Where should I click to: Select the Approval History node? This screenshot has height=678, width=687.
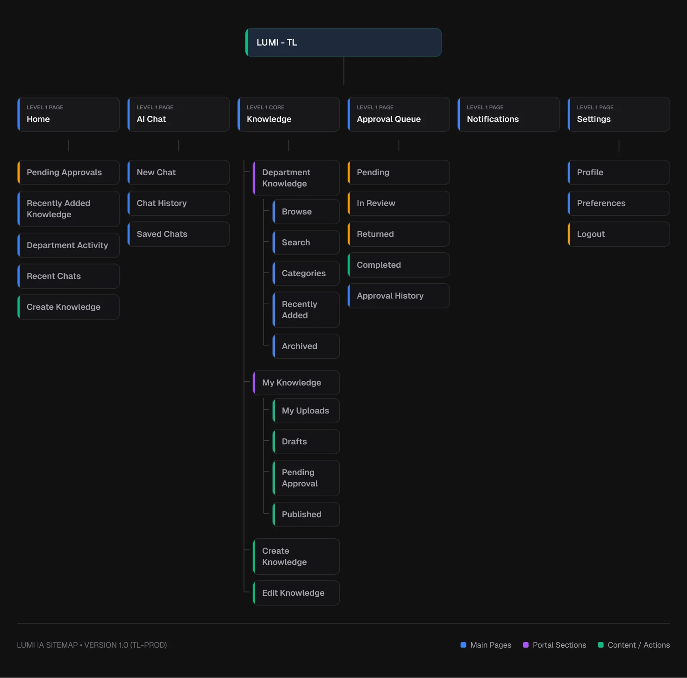(x=399, y=296)
